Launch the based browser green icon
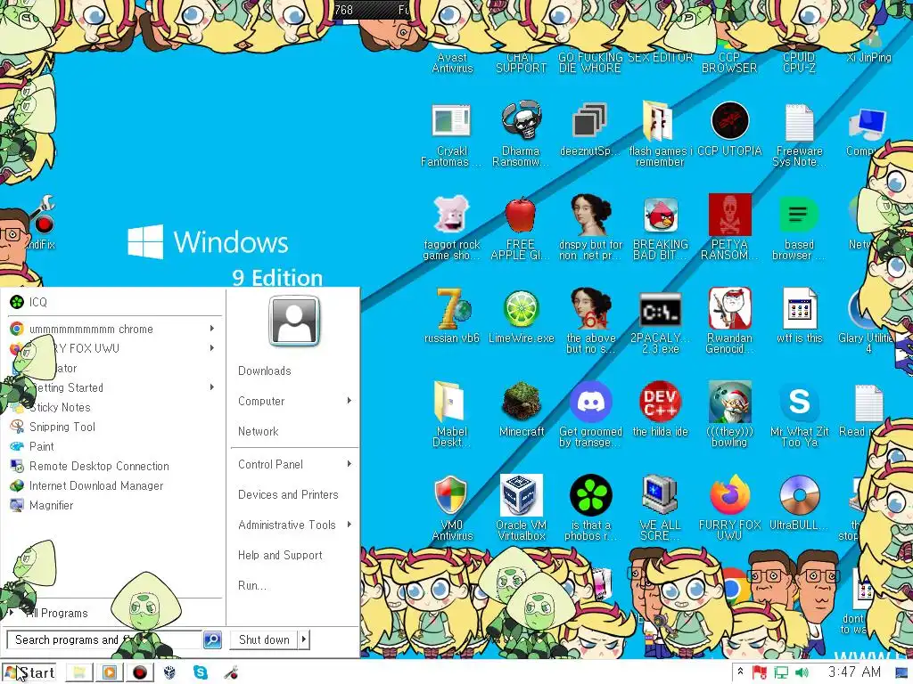913x684 pixels. coord(799,215)
